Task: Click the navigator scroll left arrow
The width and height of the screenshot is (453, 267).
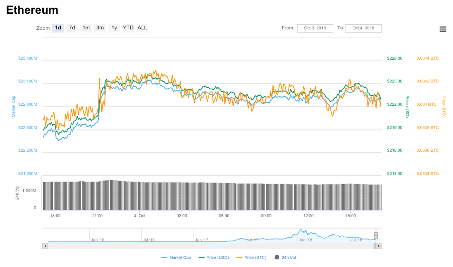Action: 45,246
